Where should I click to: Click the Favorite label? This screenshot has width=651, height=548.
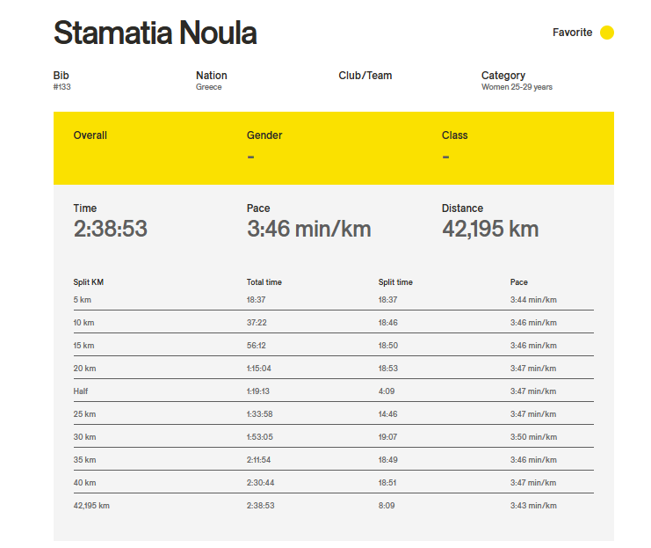point(572,33)
